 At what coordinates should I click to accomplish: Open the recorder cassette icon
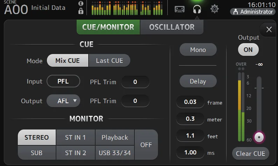click(179, 9)
